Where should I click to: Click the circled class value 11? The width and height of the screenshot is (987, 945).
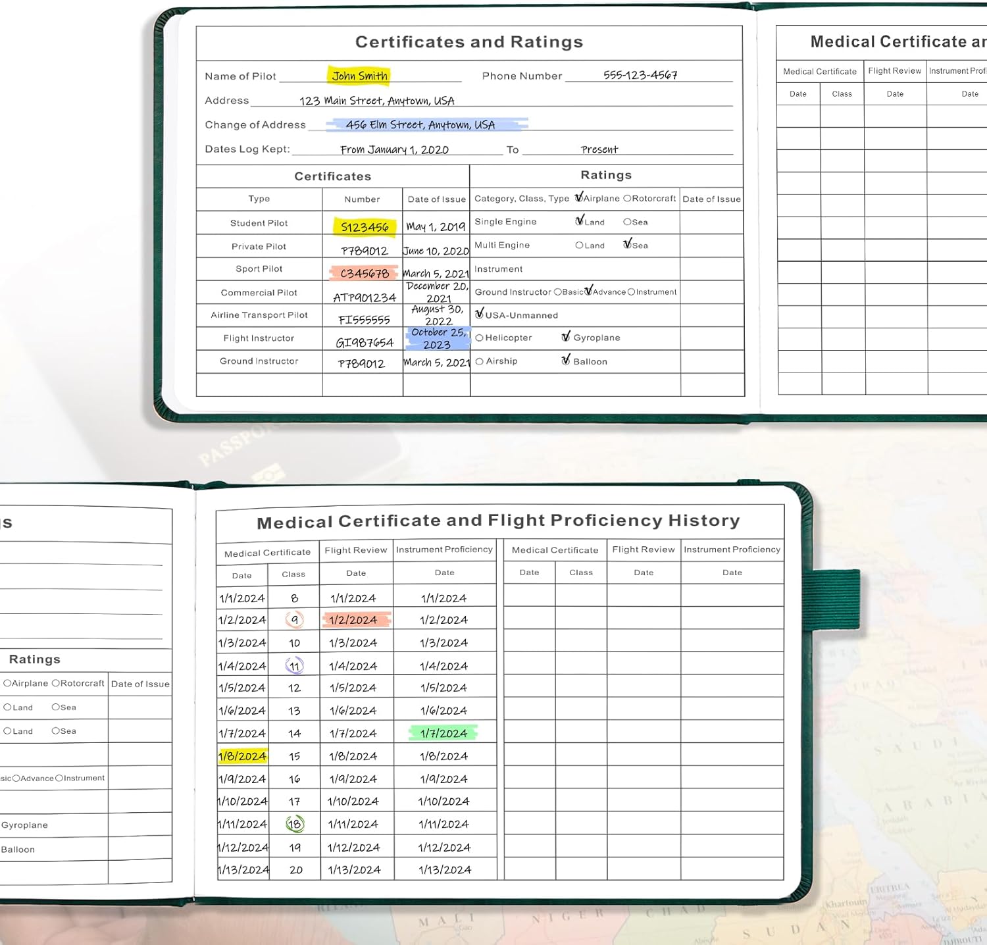(294, 665)
